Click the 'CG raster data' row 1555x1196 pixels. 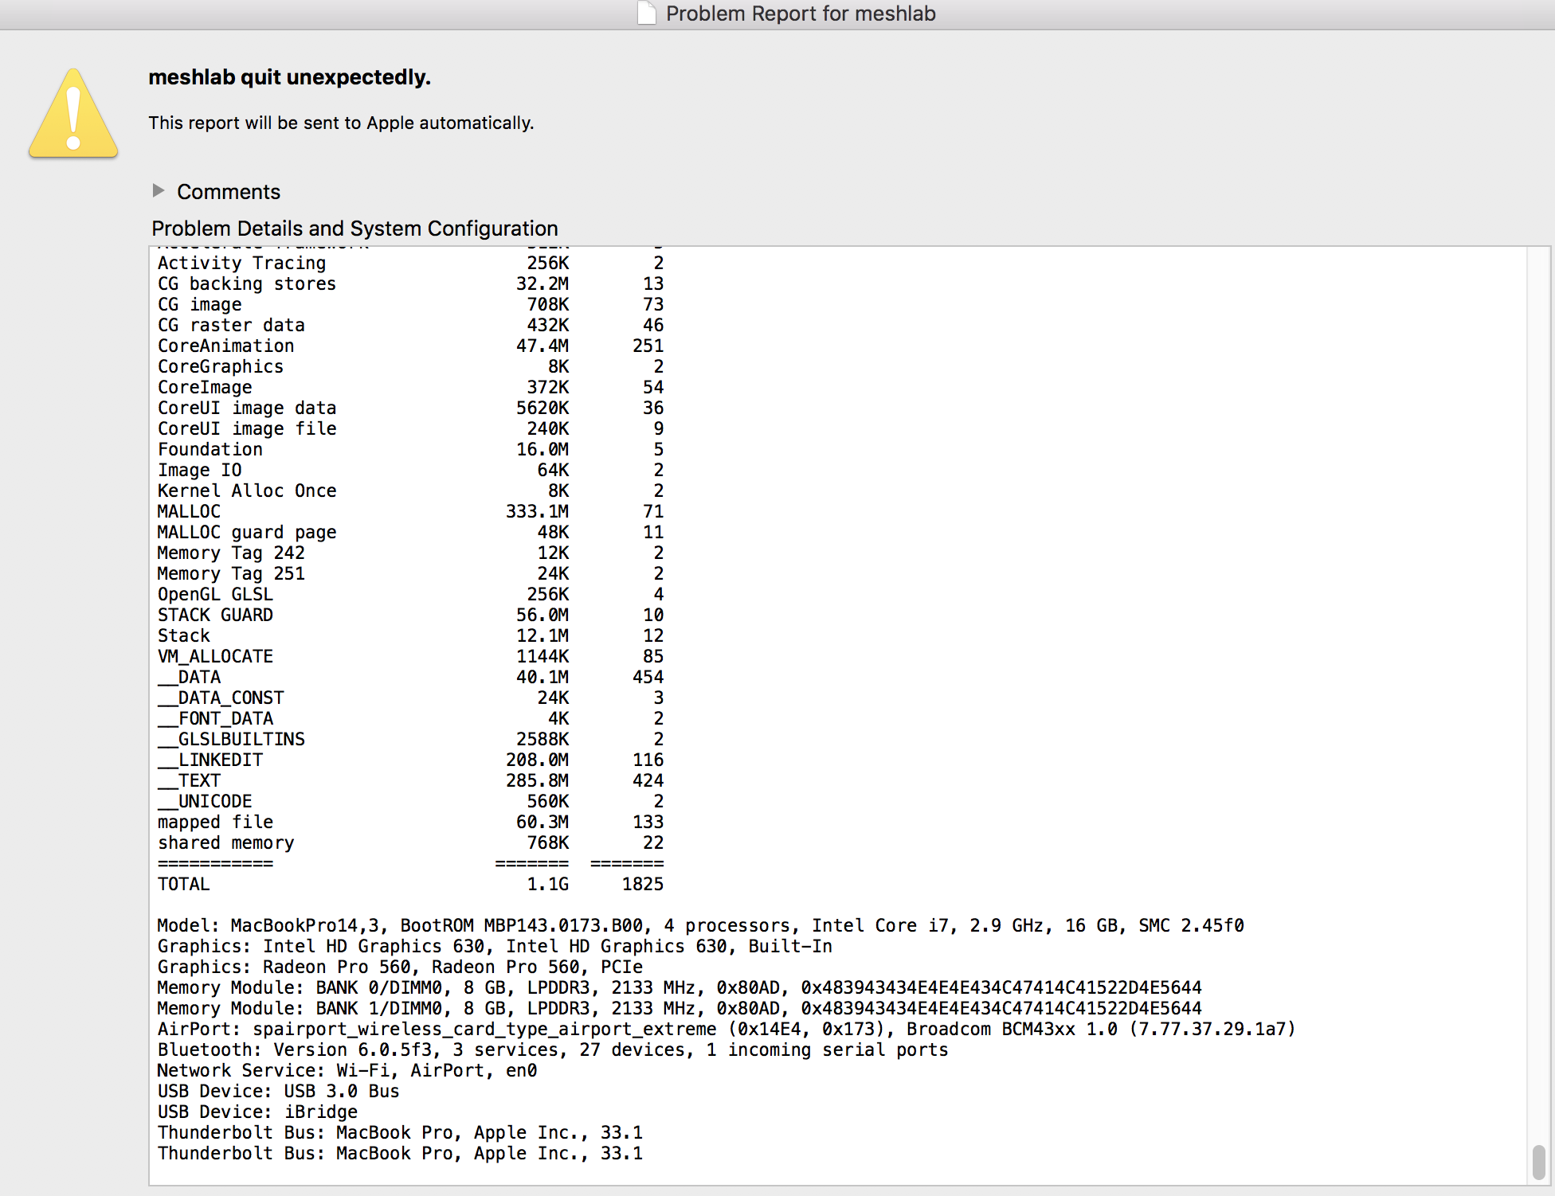pyautogui.click(x=410, y=325)
